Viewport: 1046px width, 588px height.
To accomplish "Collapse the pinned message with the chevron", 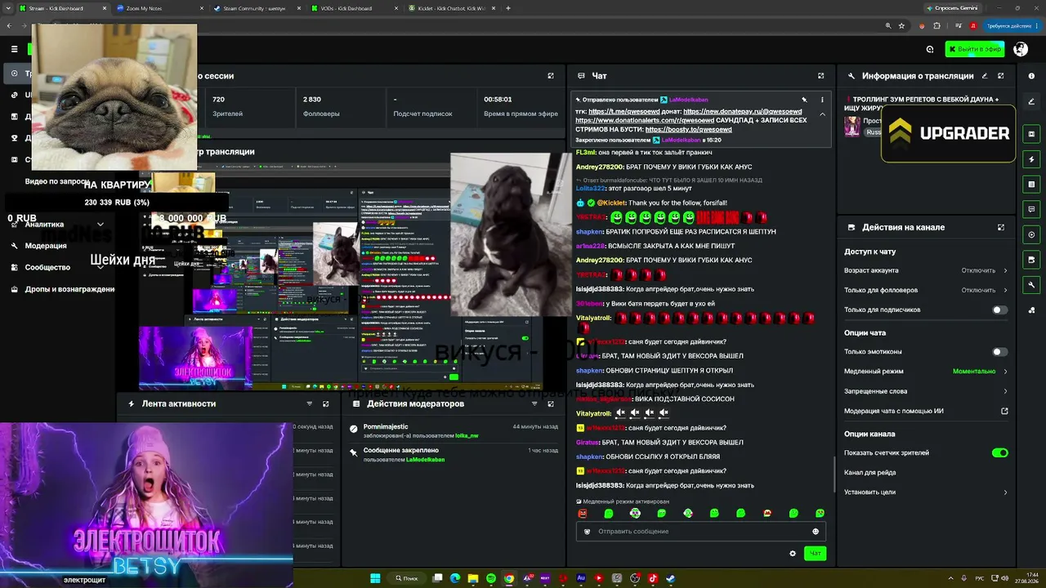I will [822, 114].
